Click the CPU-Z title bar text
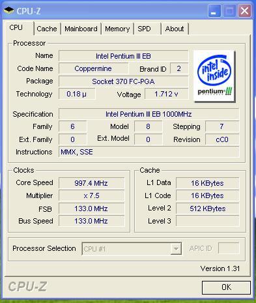256x303 pixels. [29, 11]
